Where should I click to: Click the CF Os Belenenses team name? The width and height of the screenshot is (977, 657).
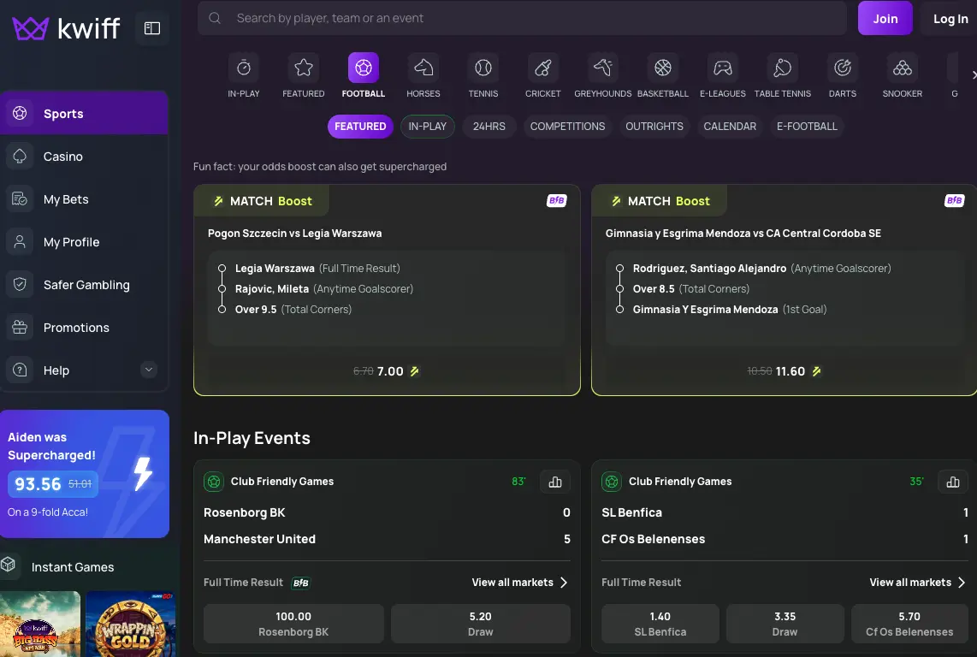[653, 539]
